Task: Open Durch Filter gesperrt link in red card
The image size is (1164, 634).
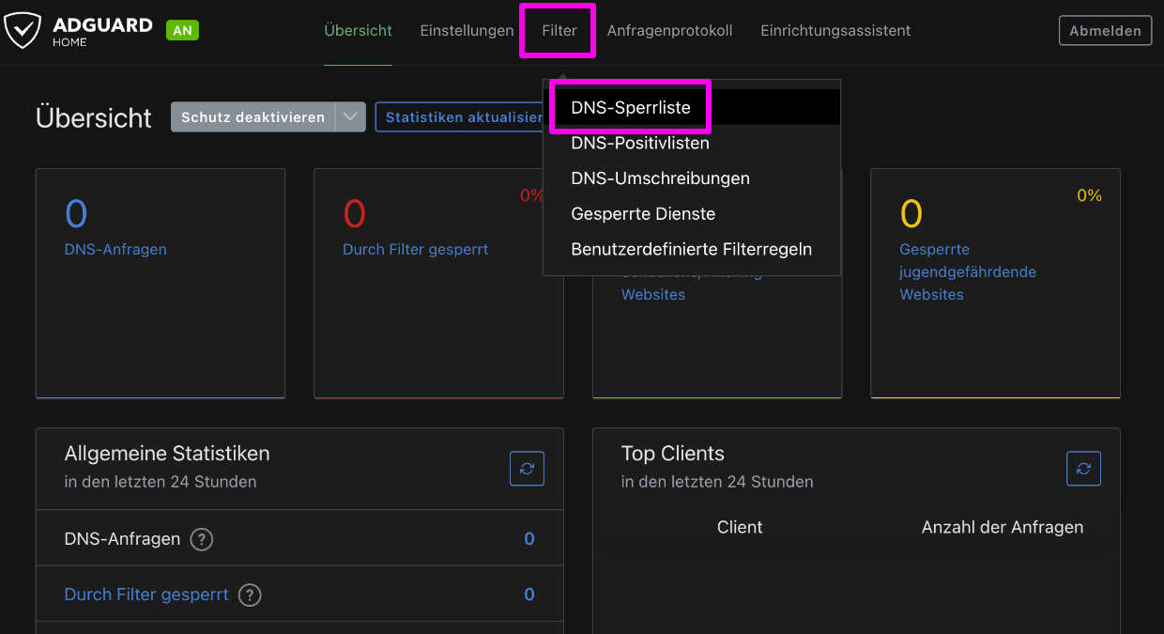Action: point(416,250)
